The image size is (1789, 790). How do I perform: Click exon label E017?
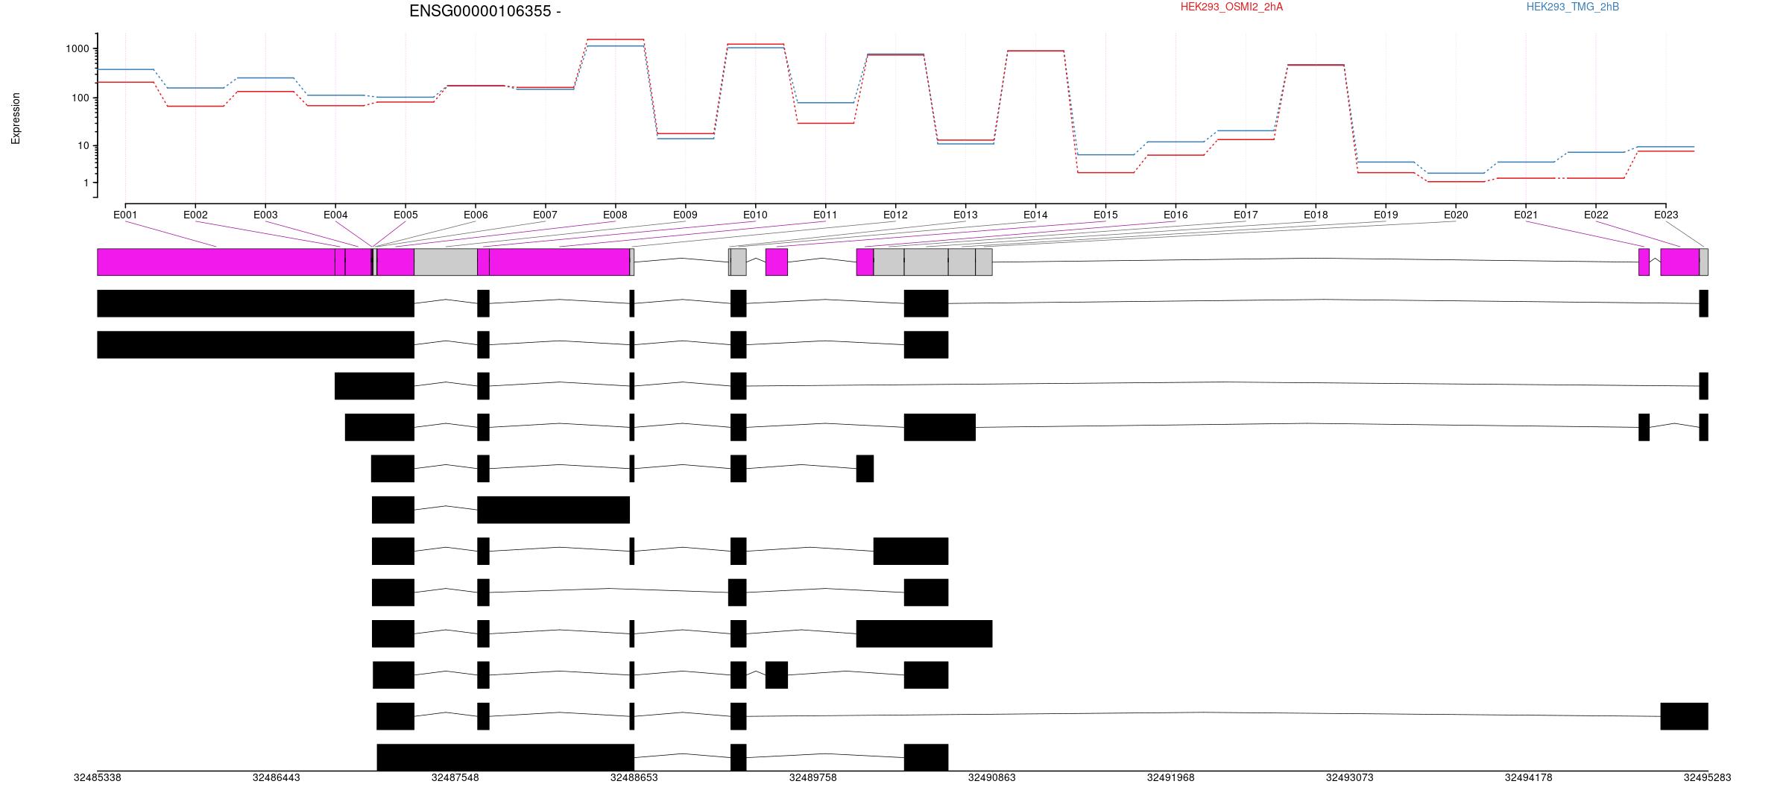(1246, 215)
